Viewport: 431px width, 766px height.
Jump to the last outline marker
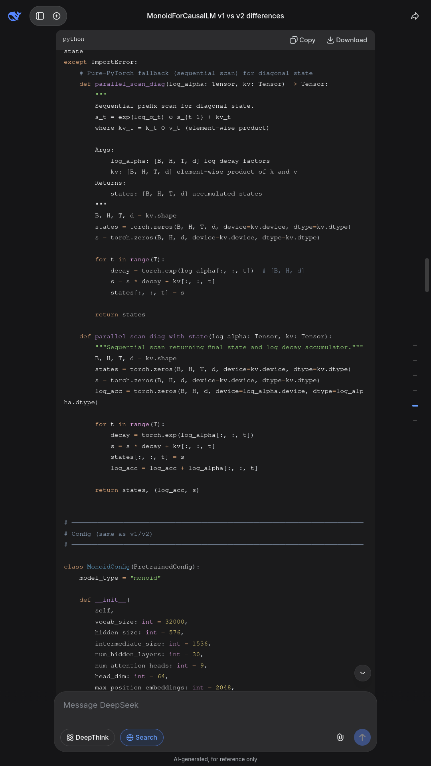[415, 421]
